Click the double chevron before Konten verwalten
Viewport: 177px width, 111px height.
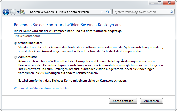click(x=28, y=12)
